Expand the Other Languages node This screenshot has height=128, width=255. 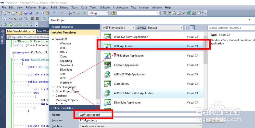(53, 87)
